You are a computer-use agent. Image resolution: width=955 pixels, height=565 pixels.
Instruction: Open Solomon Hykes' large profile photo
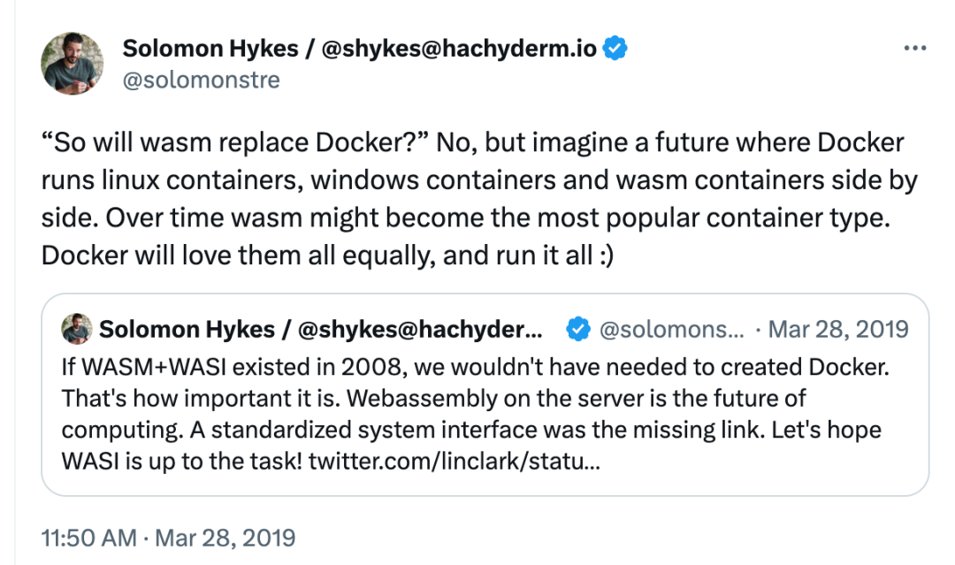tap(73, 64)
